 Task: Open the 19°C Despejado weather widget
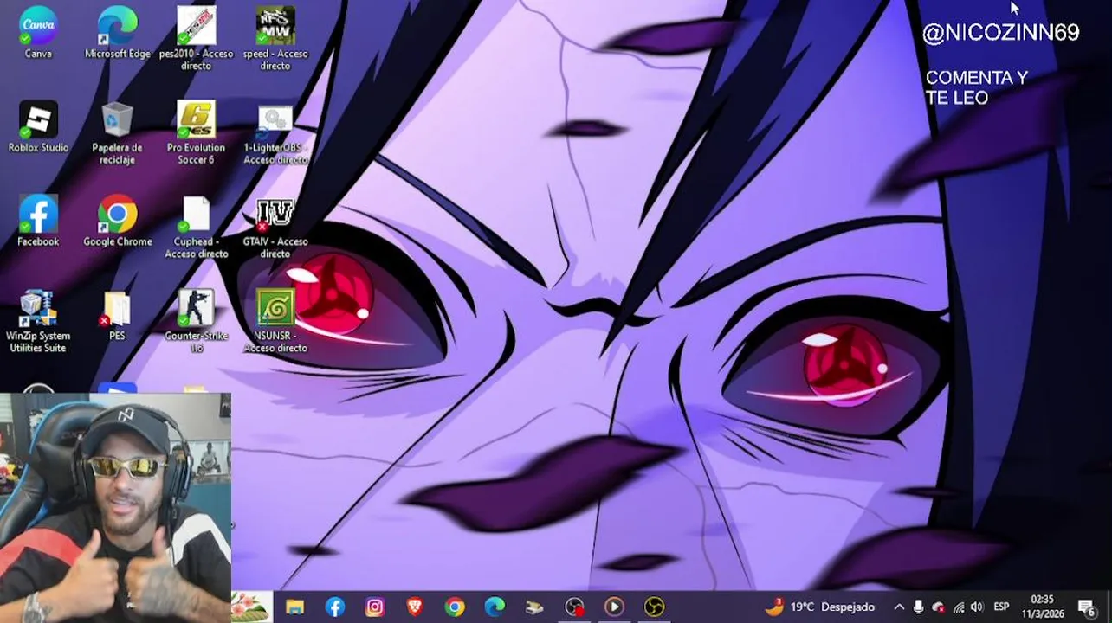coord(819,607)
